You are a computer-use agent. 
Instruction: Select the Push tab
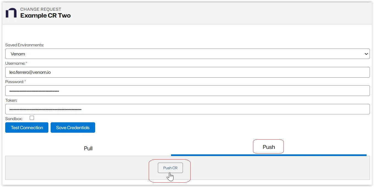click(269, 147)
